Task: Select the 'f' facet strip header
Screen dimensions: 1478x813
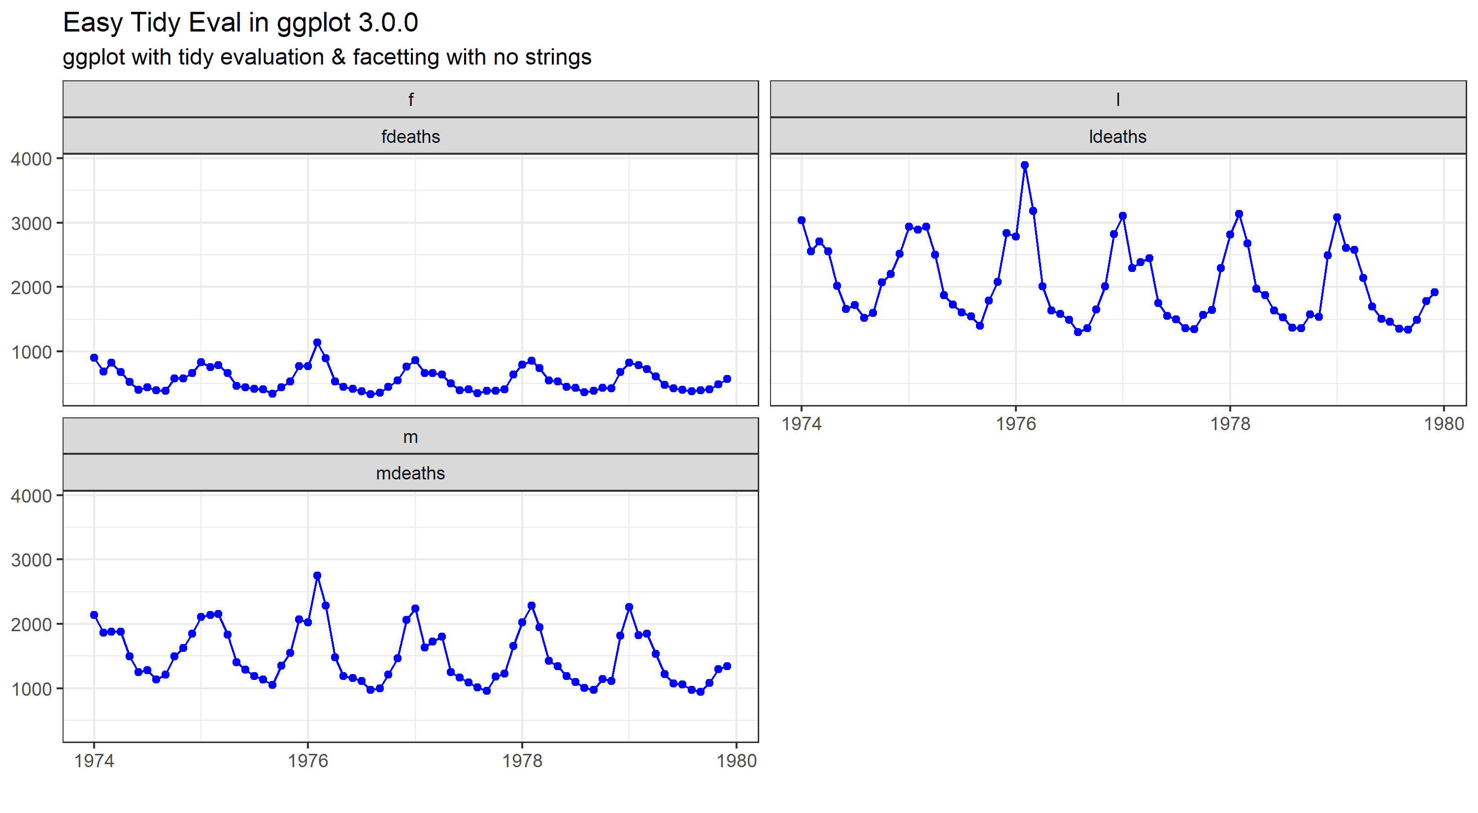Action: tap(410, 100)
